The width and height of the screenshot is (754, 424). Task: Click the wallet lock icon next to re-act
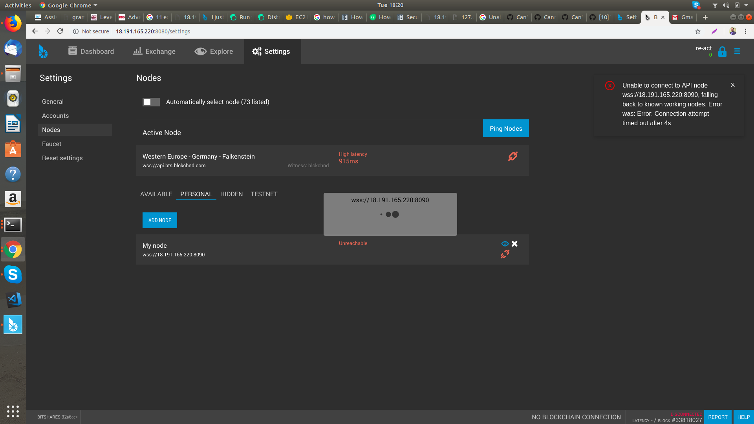point(722,51)
